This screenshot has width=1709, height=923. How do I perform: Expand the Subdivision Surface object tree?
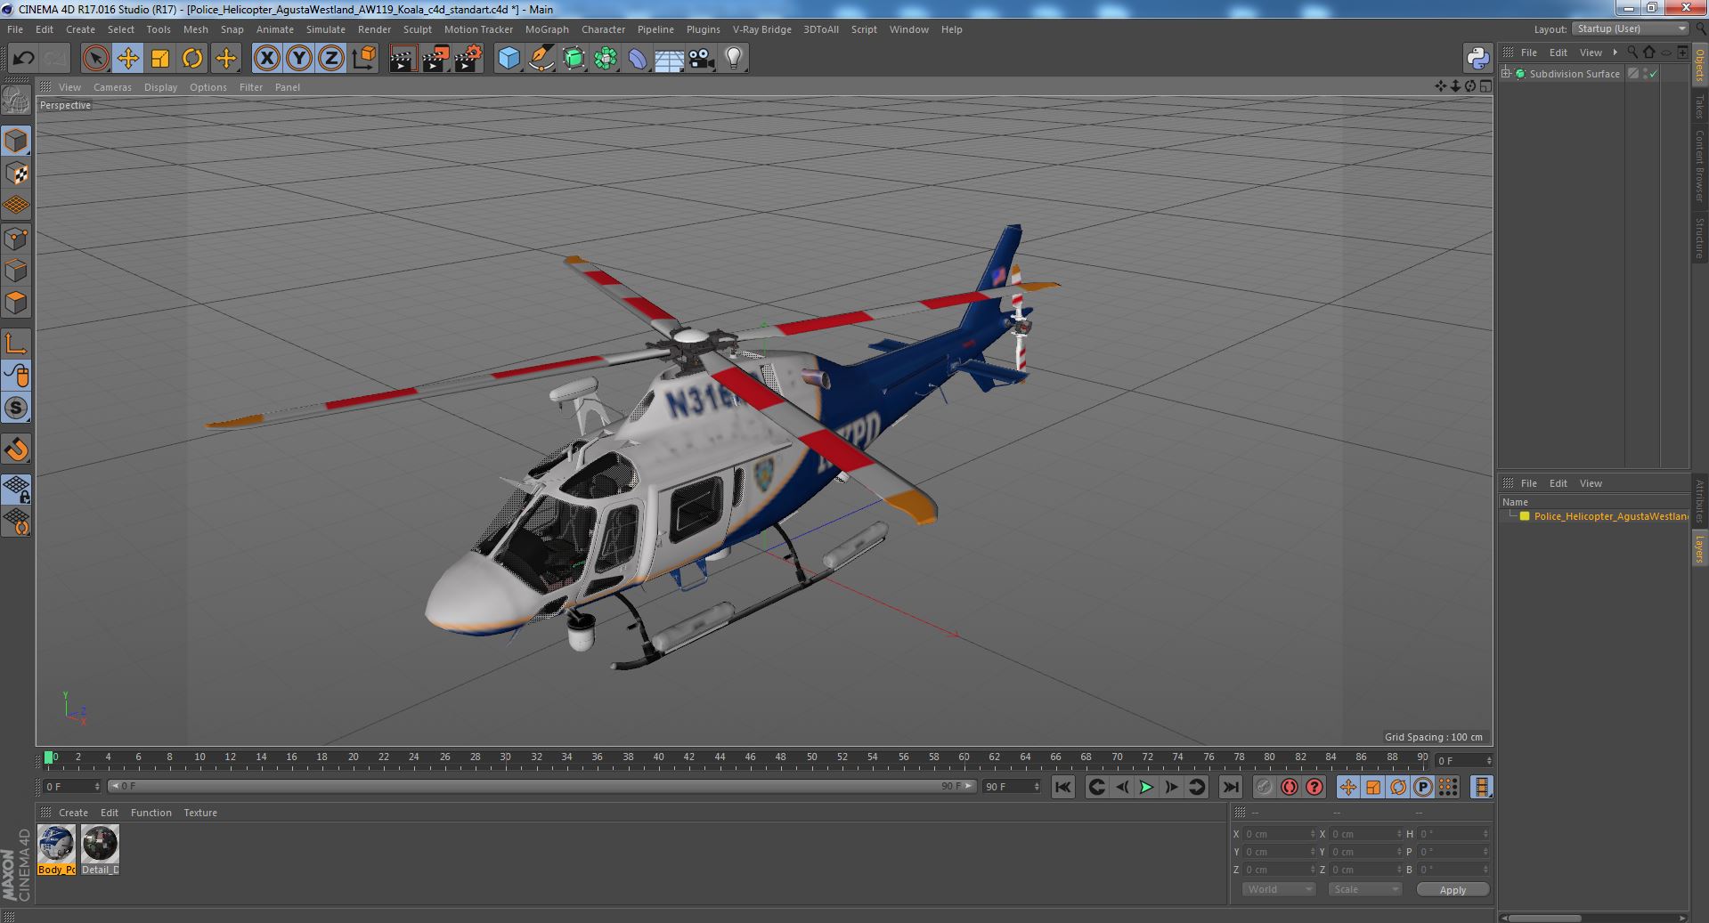coord(1506,74)
